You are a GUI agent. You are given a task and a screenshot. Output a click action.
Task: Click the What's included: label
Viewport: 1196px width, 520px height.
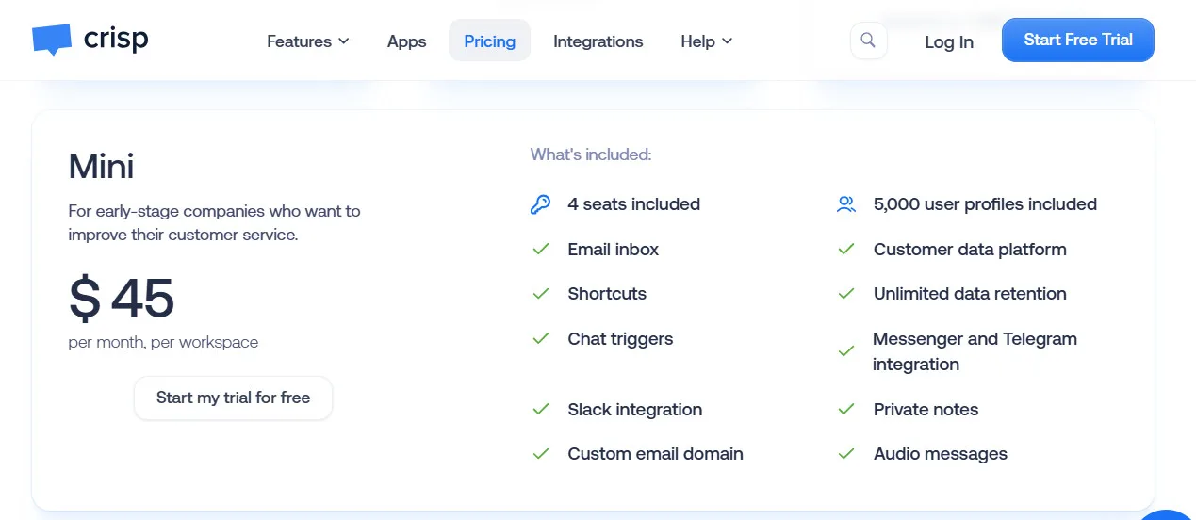coord(591,154)
